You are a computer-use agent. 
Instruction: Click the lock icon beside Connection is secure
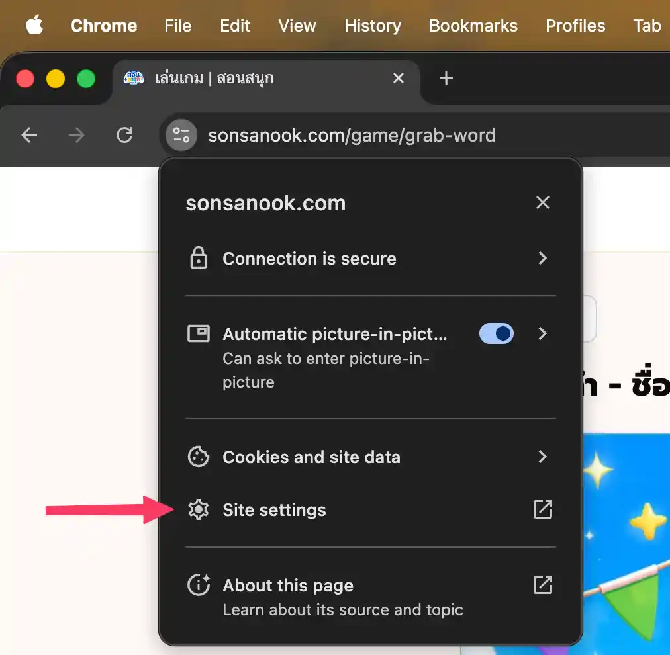[199, 258]
